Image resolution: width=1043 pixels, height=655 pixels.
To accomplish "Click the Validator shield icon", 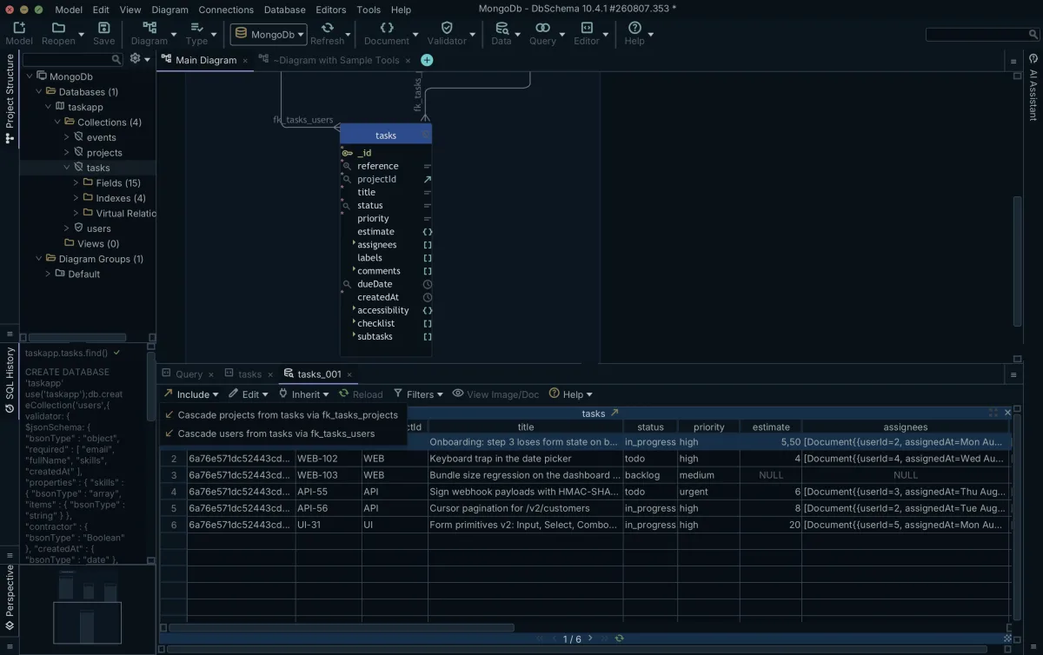I will (x=447, y=28).
